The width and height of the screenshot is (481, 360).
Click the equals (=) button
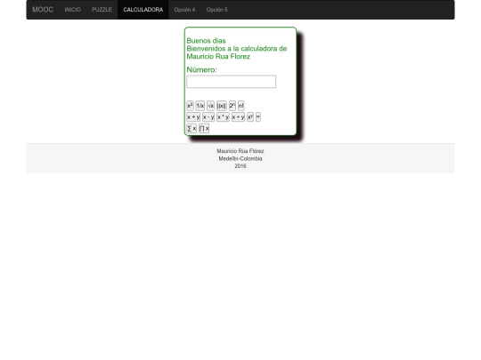(258, 117)
